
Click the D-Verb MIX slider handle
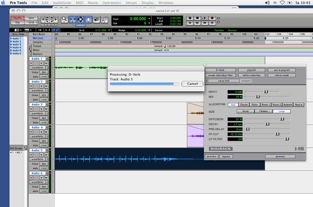pyautogui.click(x=257, y=97)
